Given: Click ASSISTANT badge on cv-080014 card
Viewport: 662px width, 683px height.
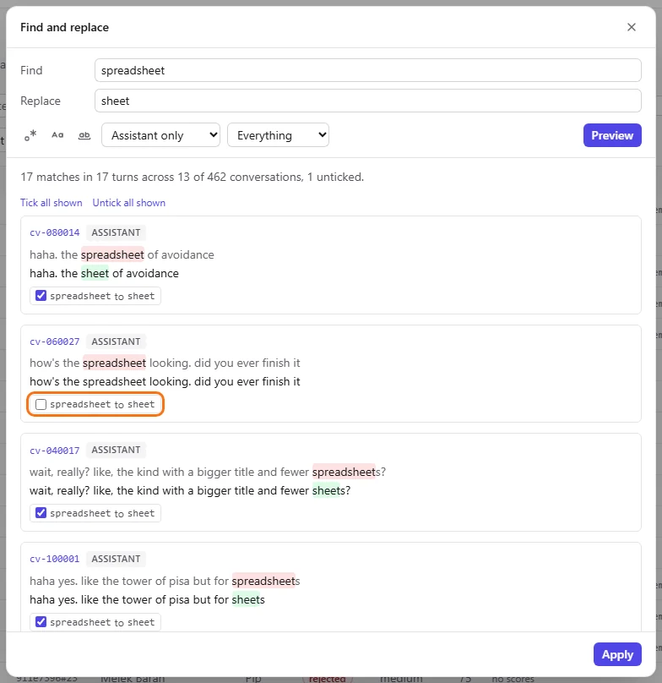Looking at the screenshot, I should pyautogui.click(x=116, y=232).
